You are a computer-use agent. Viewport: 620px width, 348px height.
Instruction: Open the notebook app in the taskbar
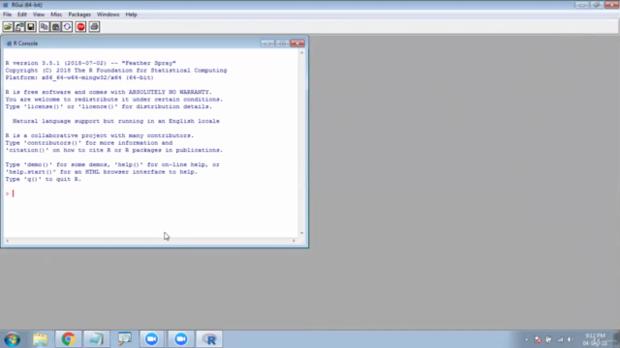tap(96, 339)
